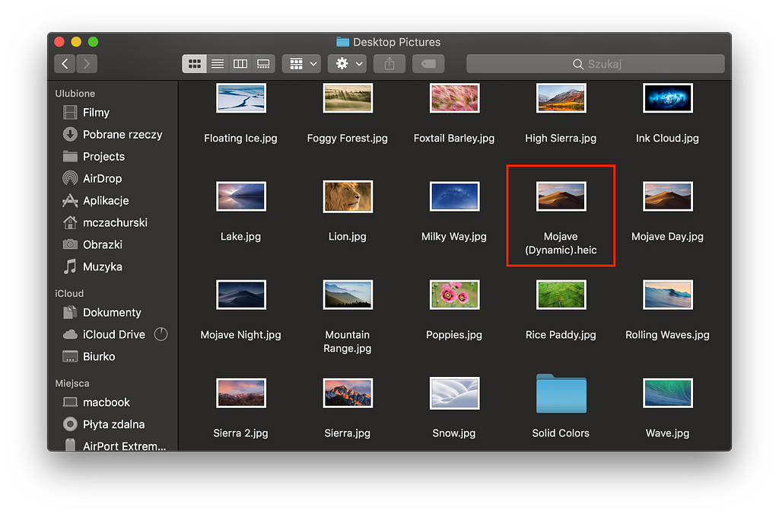Open Filmy in the sidebar

113,113
